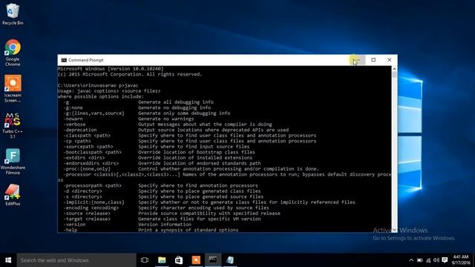The image size is (475, 267).
Task: Open the Action Center notifications icon
Action: [445, 260]
